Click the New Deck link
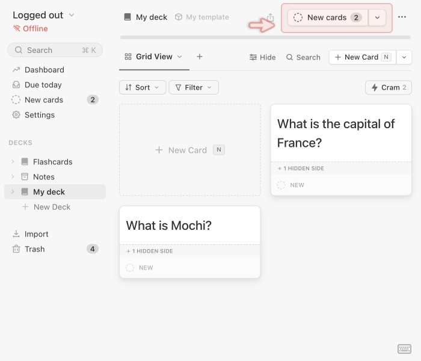 point(52,207)
